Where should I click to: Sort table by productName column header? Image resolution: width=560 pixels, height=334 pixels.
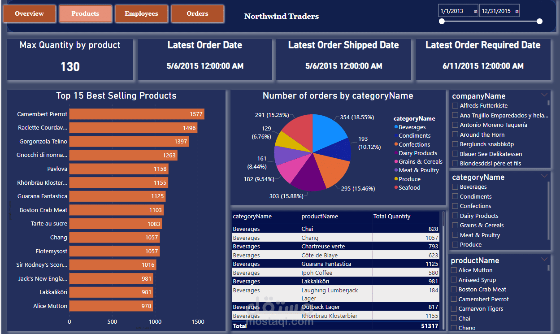pos(320,217)
